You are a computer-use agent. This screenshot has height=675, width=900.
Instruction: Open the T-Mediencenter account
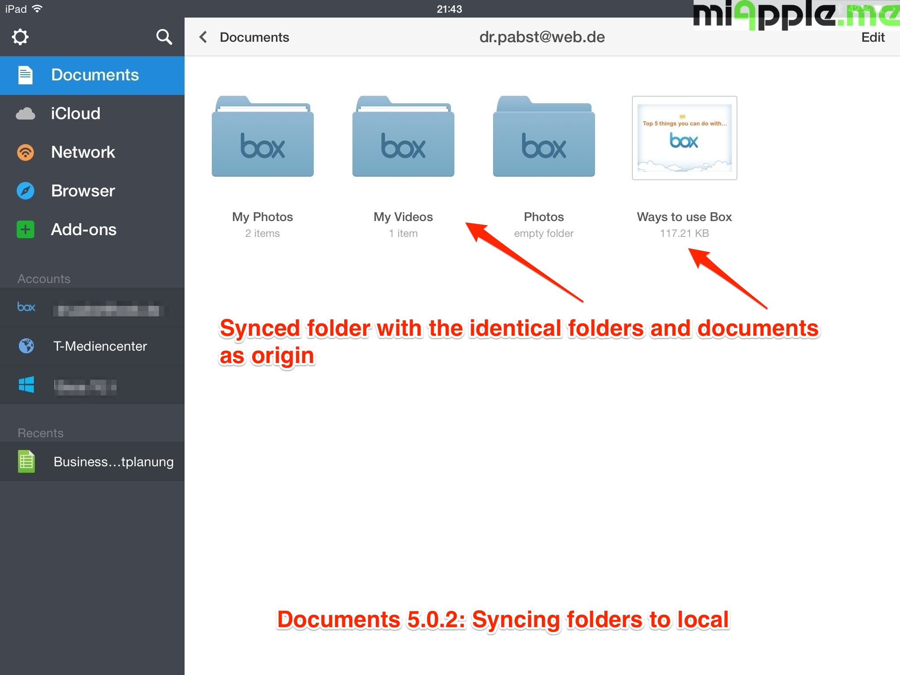(x=99, y=346)
